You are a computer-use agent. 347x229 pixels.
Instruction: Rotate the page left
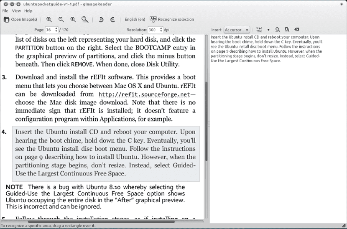101,20
